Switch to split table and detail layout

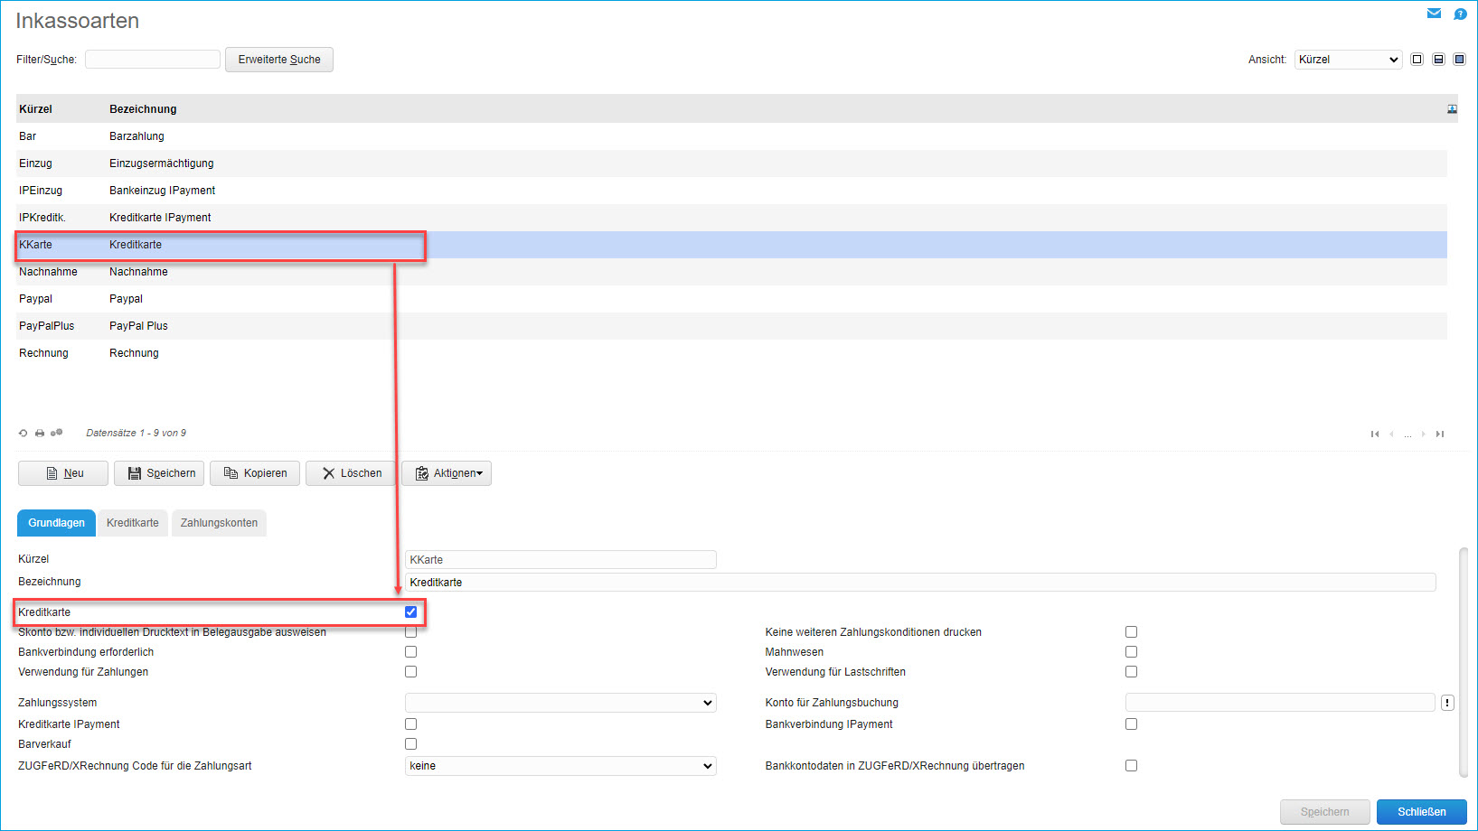[1438, 60]
